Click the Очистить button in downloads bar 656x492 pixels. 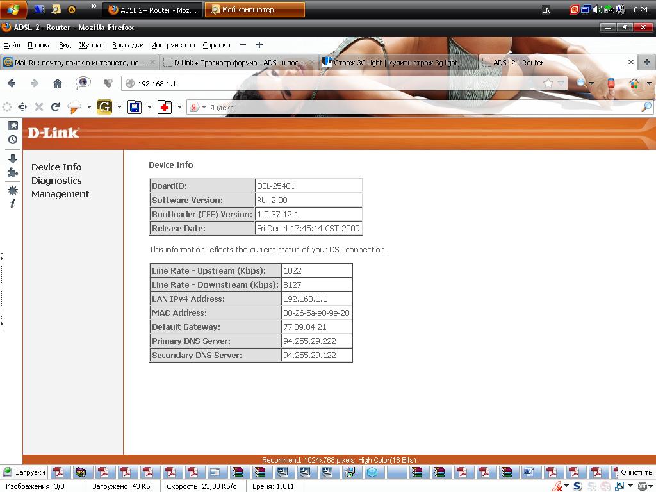[635, 472]
